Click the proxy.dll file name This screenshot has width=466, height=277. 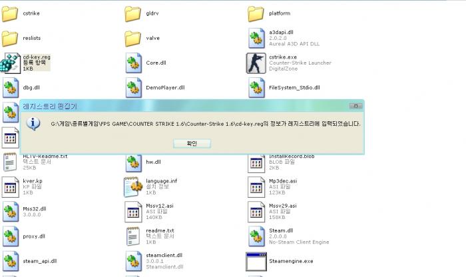(34, 236)
